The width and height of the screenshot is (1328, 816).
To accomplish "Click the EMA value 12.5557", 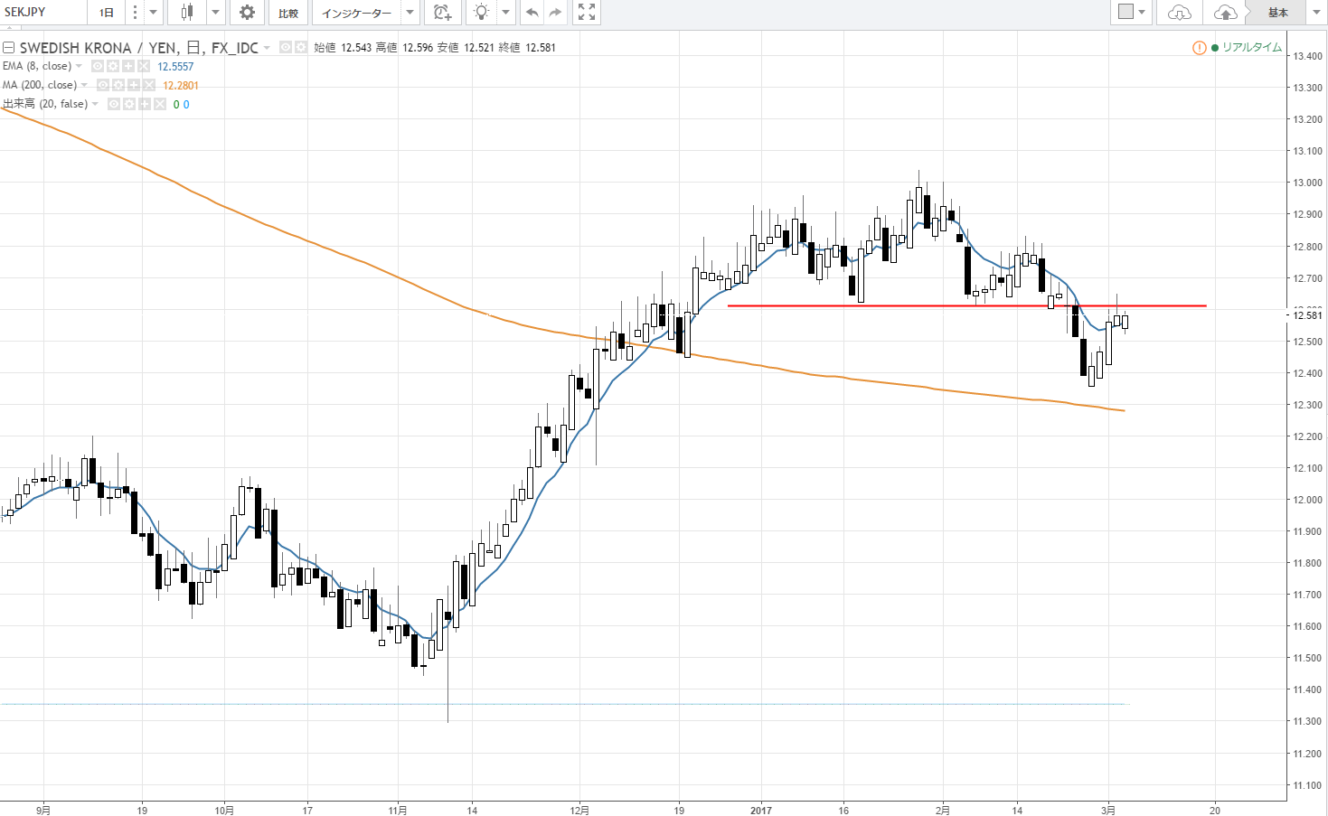I will point(175,67).
